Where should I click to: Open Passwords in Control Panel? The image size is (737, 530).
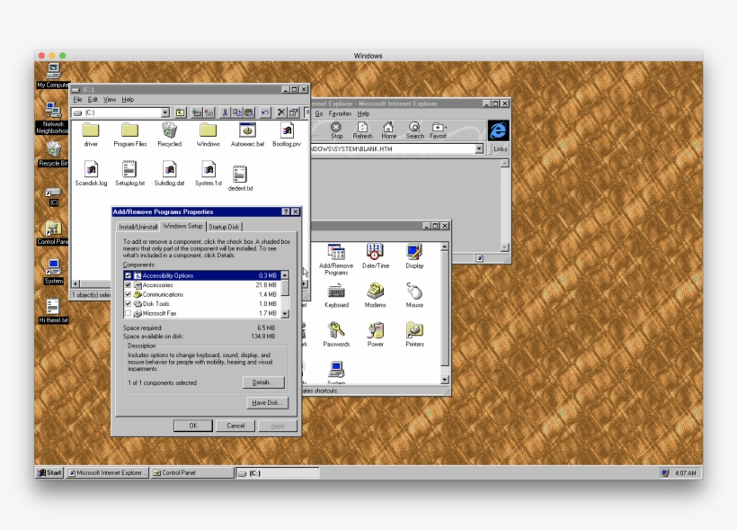click(336, 334)
